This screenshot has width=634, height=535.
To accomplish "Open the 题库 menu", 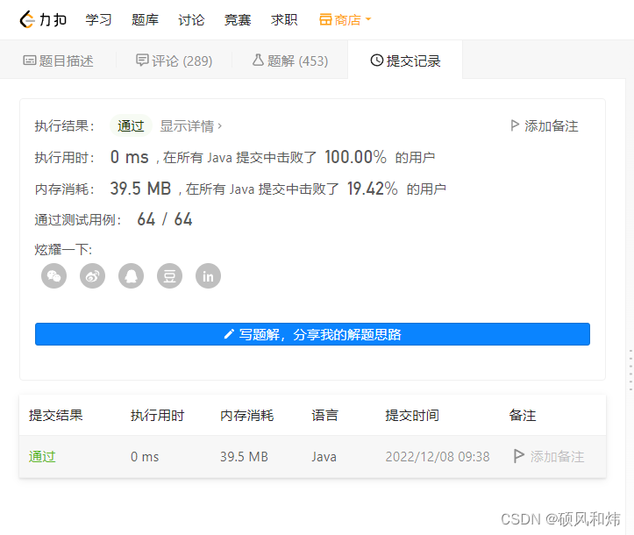I will 145,19.
